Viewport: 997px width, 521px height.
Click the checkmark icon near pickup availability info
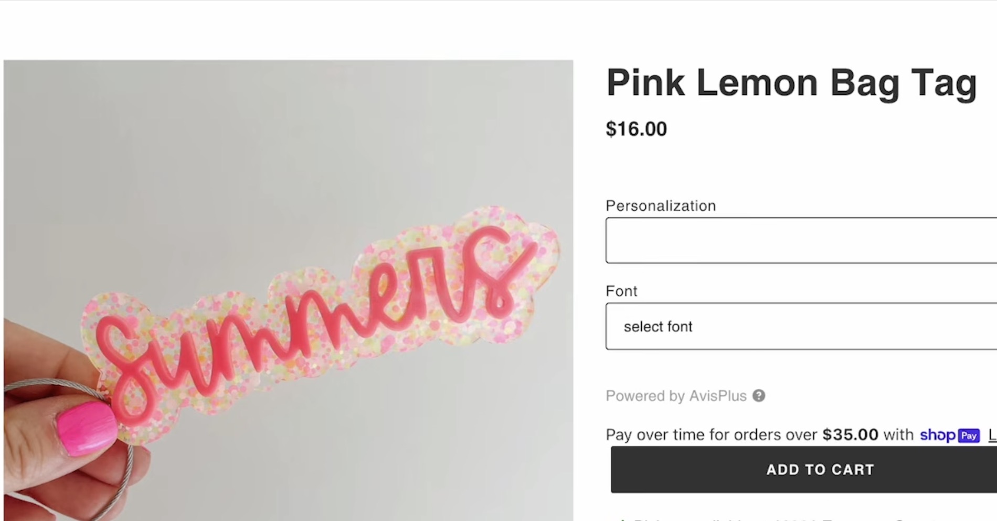(622, 518)
